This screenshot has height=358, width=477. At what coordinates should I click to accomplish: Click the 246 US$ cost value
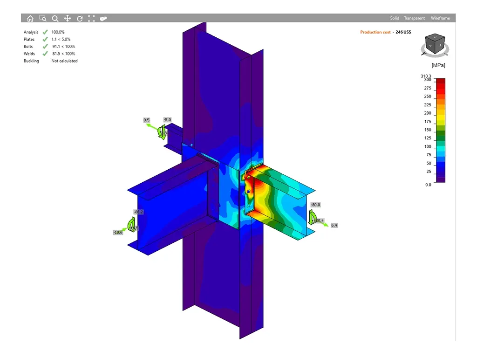coord(403,32)
